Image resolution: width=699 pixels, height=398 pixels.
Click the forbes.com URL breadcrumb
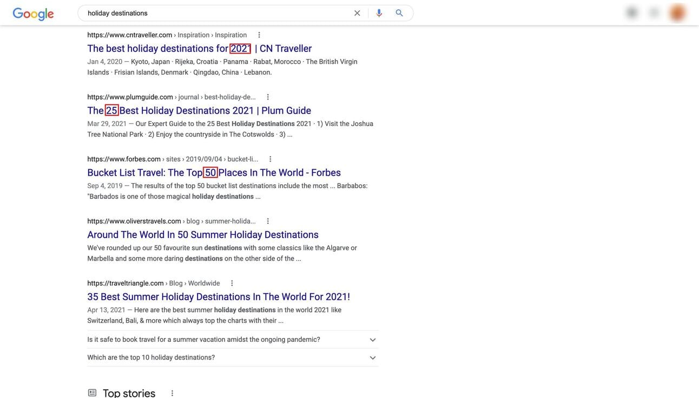click(173, 159)
